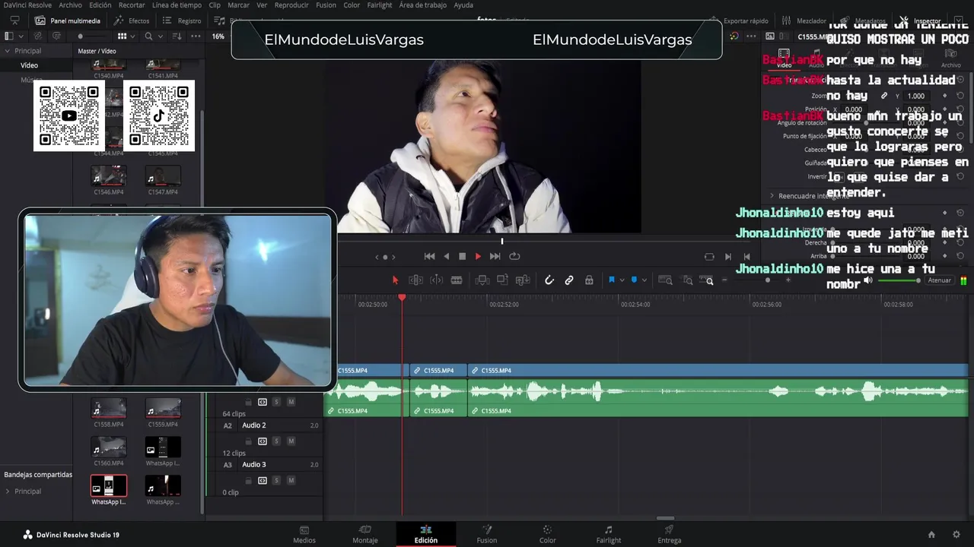Screen dimensions: 974x547
Task: Click the custom zoom icon
Action: click(707, 280)
